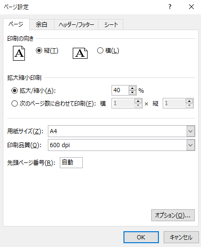The width and height of the screenshot is (201, 247).
Task: Click the landscape orientation page icon
Action: click(80, 54)
